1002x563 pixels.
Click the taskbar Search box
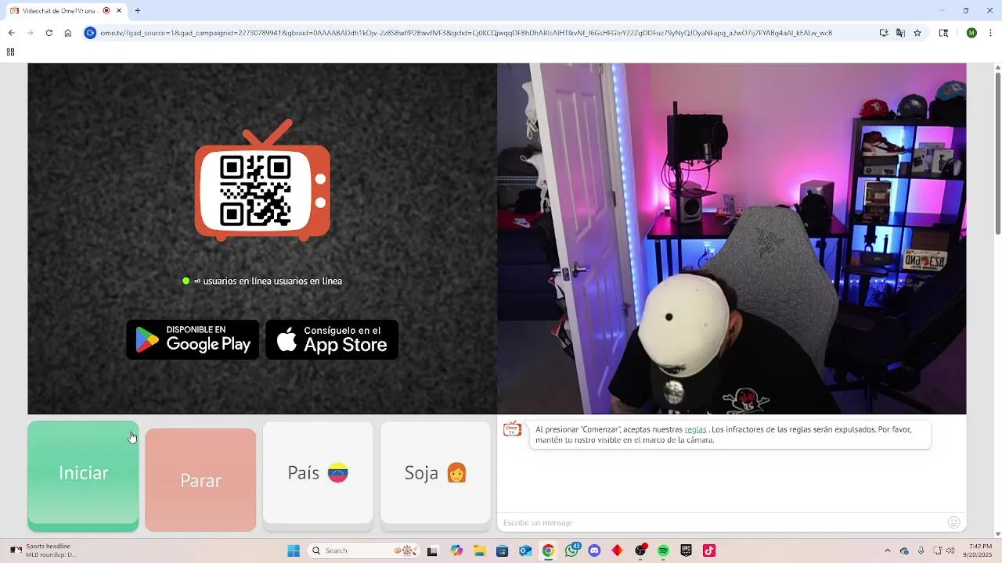[x=362, y=550]
